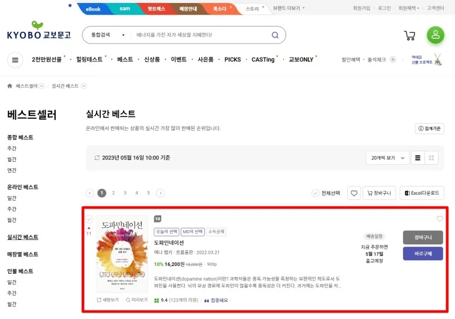Open the 도파민네이션 title link
The image size is (455, 319).
tap(169, 242)
